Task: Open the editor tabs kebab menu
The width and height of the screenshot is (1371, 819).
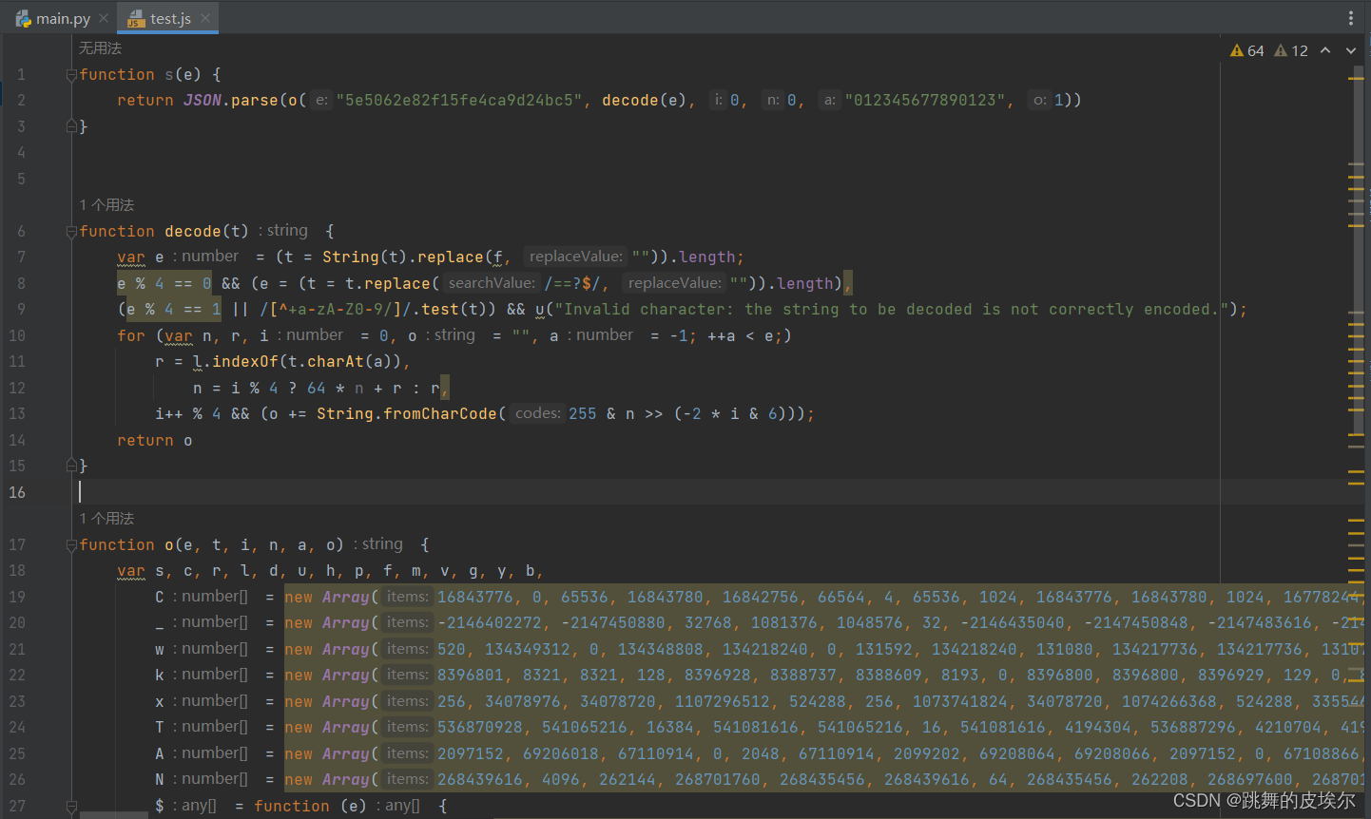Action: click(x=1350, y=18)
